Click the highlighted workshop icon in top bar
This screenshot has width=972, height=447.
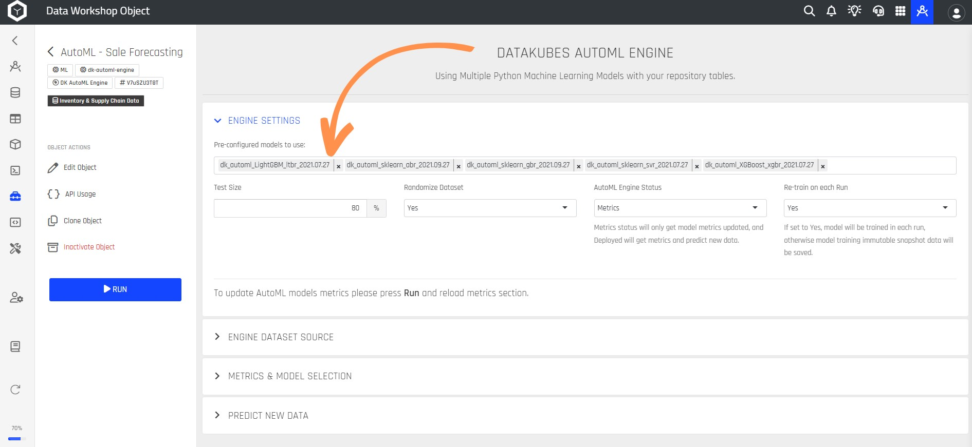[x=922, y=11]
